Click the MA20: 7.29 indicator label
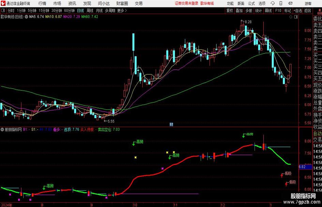The height and width of the screenshot is (207, 322). point(72,17)
